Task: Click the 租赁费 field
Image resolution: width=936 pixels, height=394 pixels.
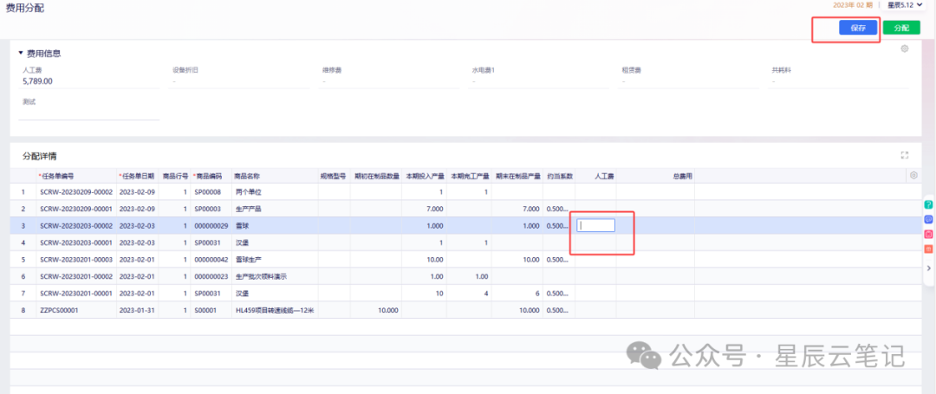Action: coord(688,81)
